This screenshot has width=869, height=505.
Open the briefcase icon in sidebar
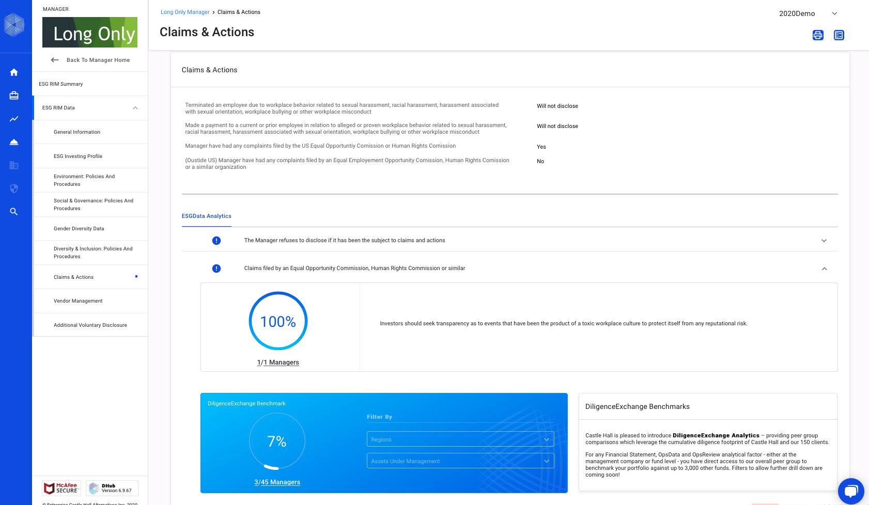click(14, 96)
